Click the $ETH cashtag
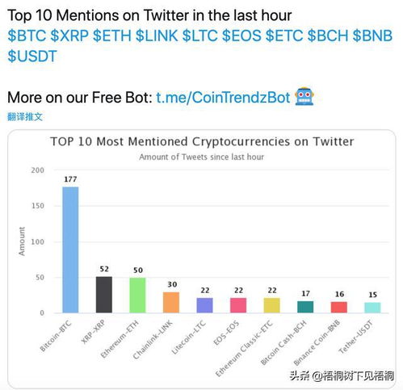 [112, 36]
